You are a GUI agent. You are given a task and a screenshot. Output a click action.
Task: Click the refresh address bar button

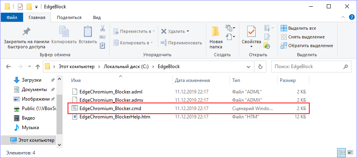pos(260,67)
